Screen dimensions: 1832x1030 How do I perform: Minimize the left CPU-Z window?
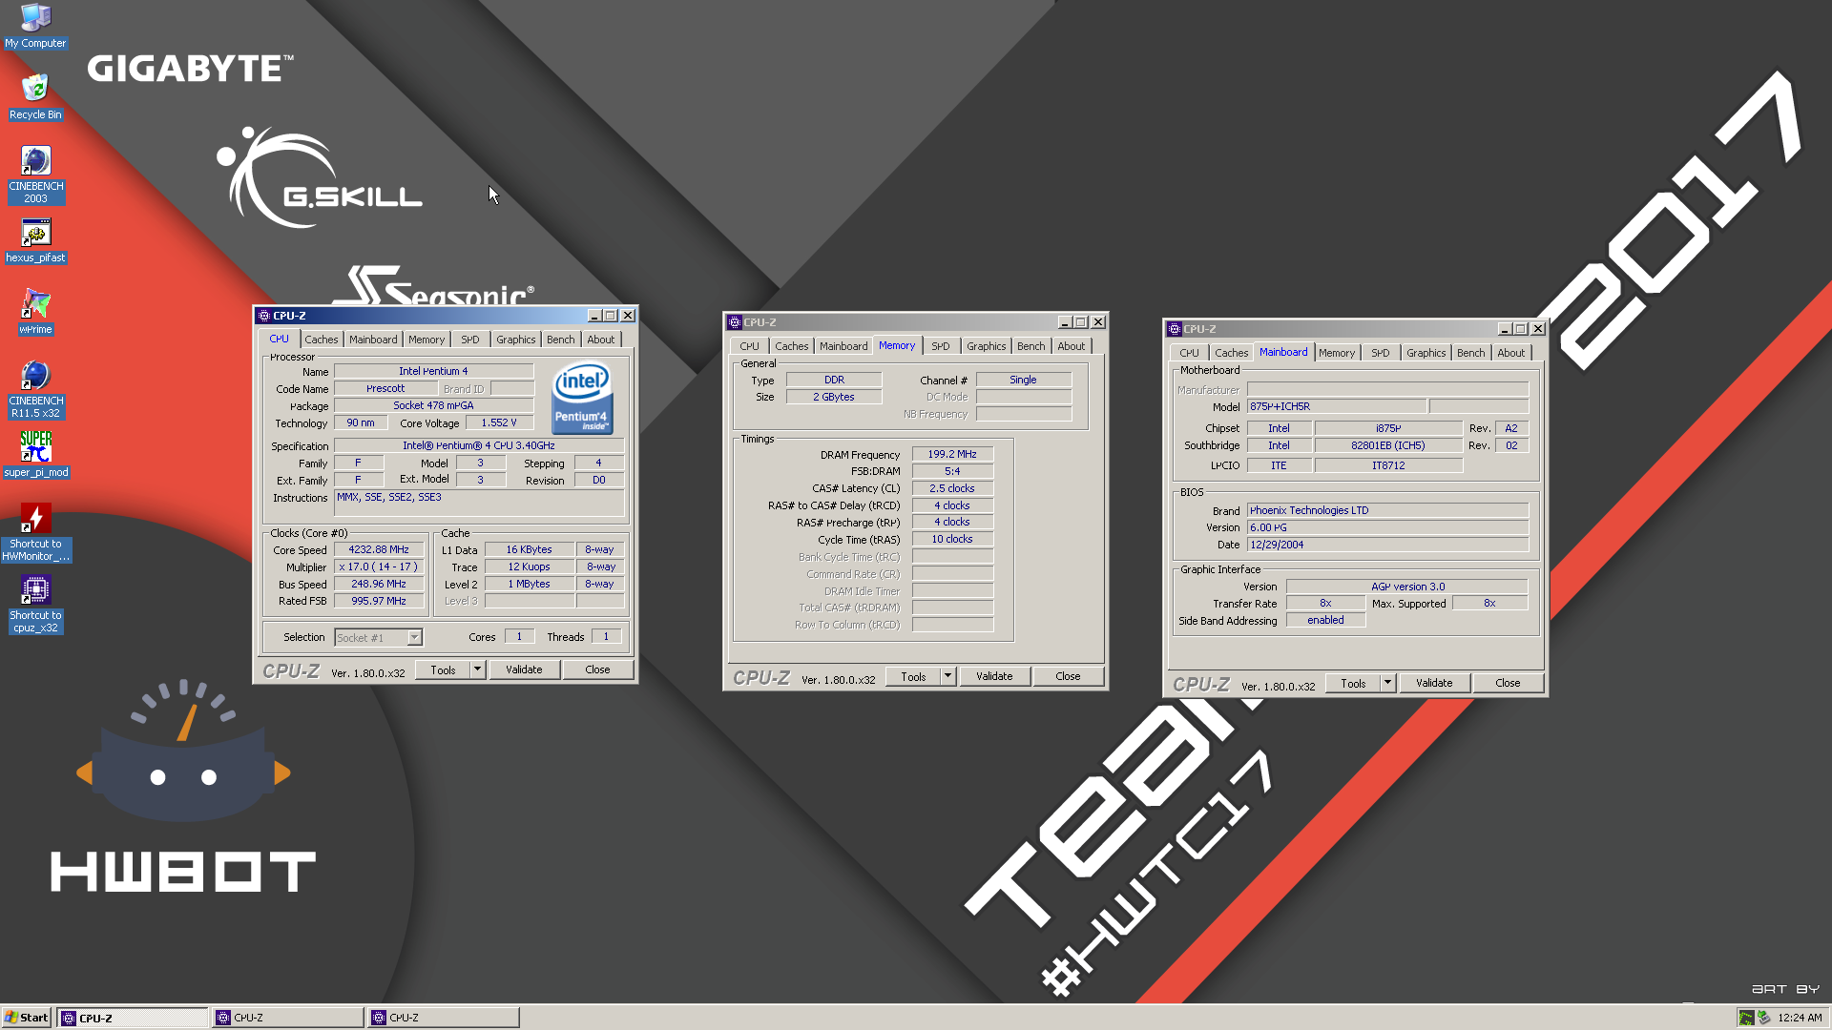[594, 316]
